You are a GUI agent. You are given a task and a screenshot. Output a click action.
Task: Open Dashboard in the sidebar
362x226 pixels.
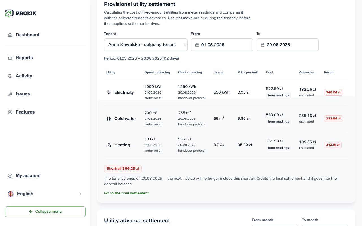[45, 35]
